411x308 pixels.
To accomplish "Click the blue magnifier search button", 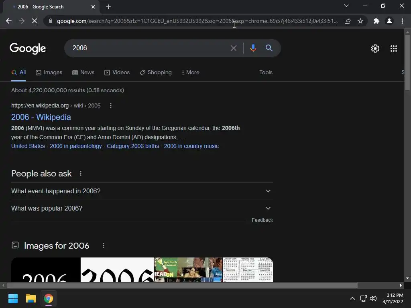I will (x=269, y=48).
